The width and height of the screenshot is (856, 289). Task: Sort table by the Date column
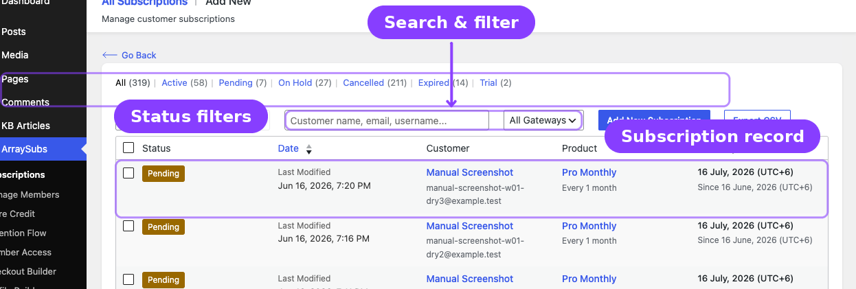coord(289,148)
